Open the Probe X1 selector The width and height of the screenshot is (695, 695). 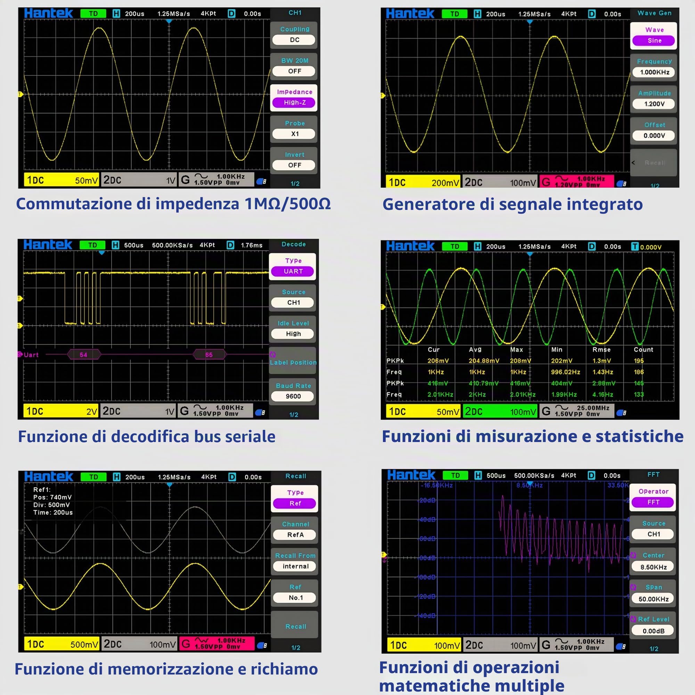(x=294, y=129)
